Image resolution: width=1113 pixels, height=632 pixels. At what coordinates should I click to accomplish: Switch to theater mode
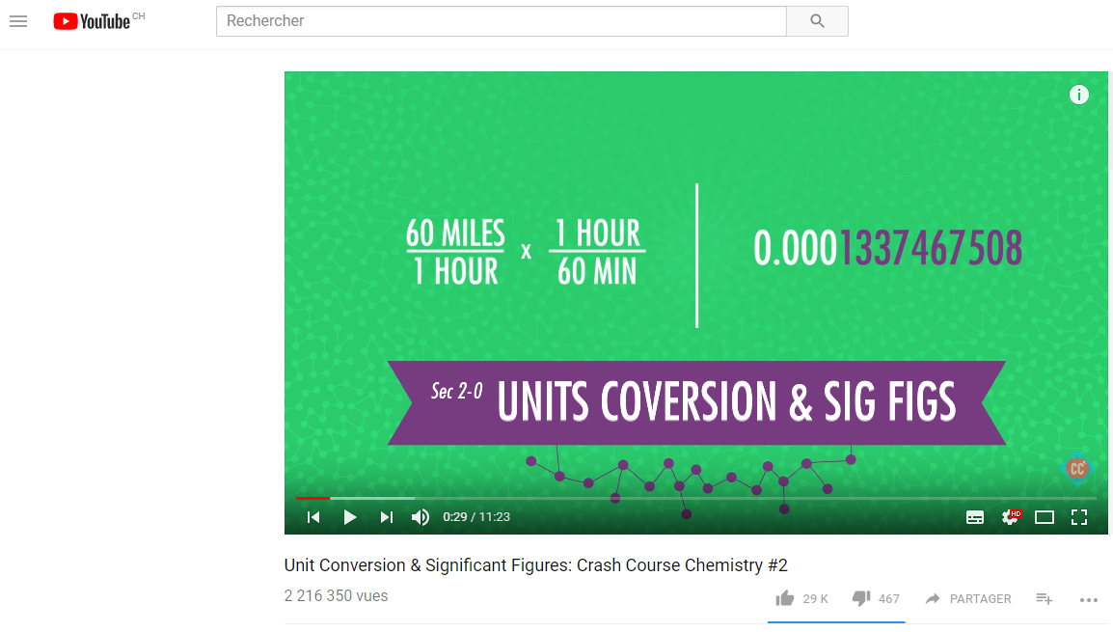click(x=1045, y=517)
